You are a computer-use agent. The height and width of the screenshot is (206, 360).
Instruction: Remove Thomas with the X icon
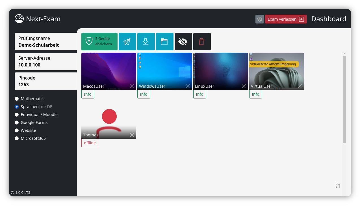click(132, 135)
